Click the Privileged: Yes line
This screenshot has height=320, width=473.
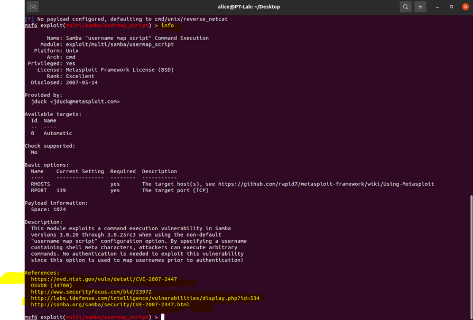click(52, 63)
